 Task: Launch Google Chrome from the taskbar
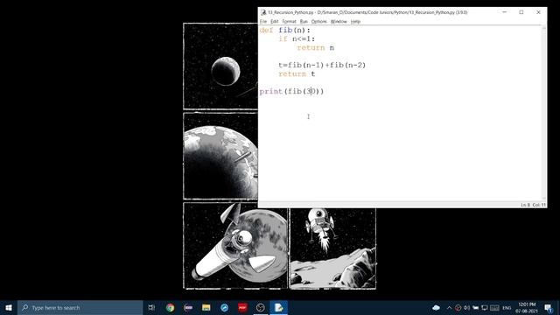[x=170, y=307]
